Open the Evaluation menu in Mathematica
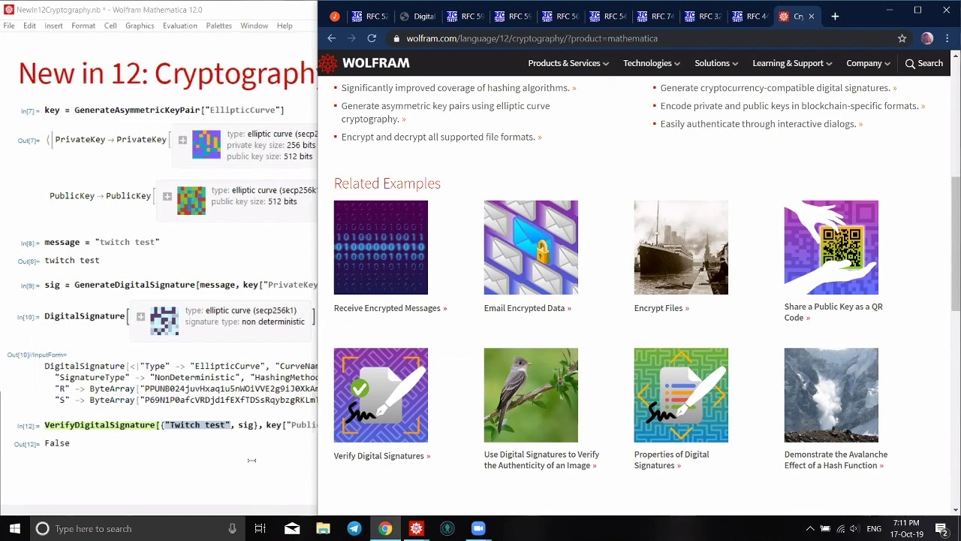 tap(180, 26)
